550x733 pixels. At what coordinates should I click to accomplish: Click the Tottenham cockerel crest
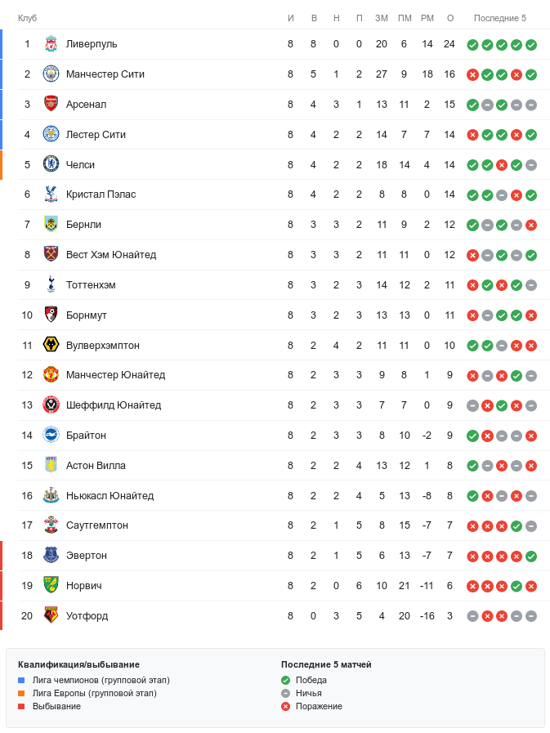[x=51, y=284]
